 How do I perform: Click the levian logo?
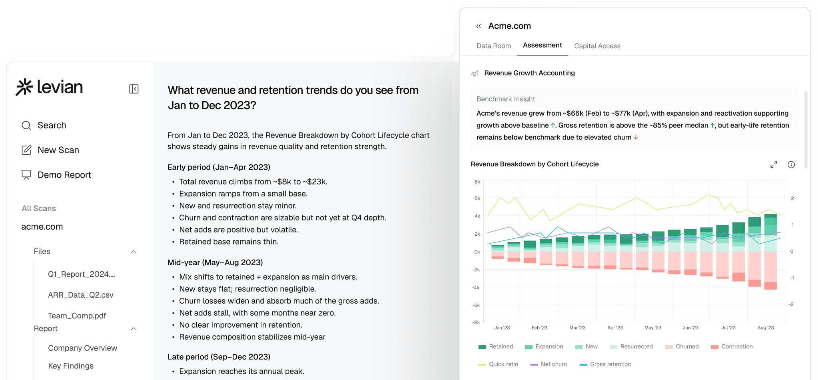tap(49, 87)
